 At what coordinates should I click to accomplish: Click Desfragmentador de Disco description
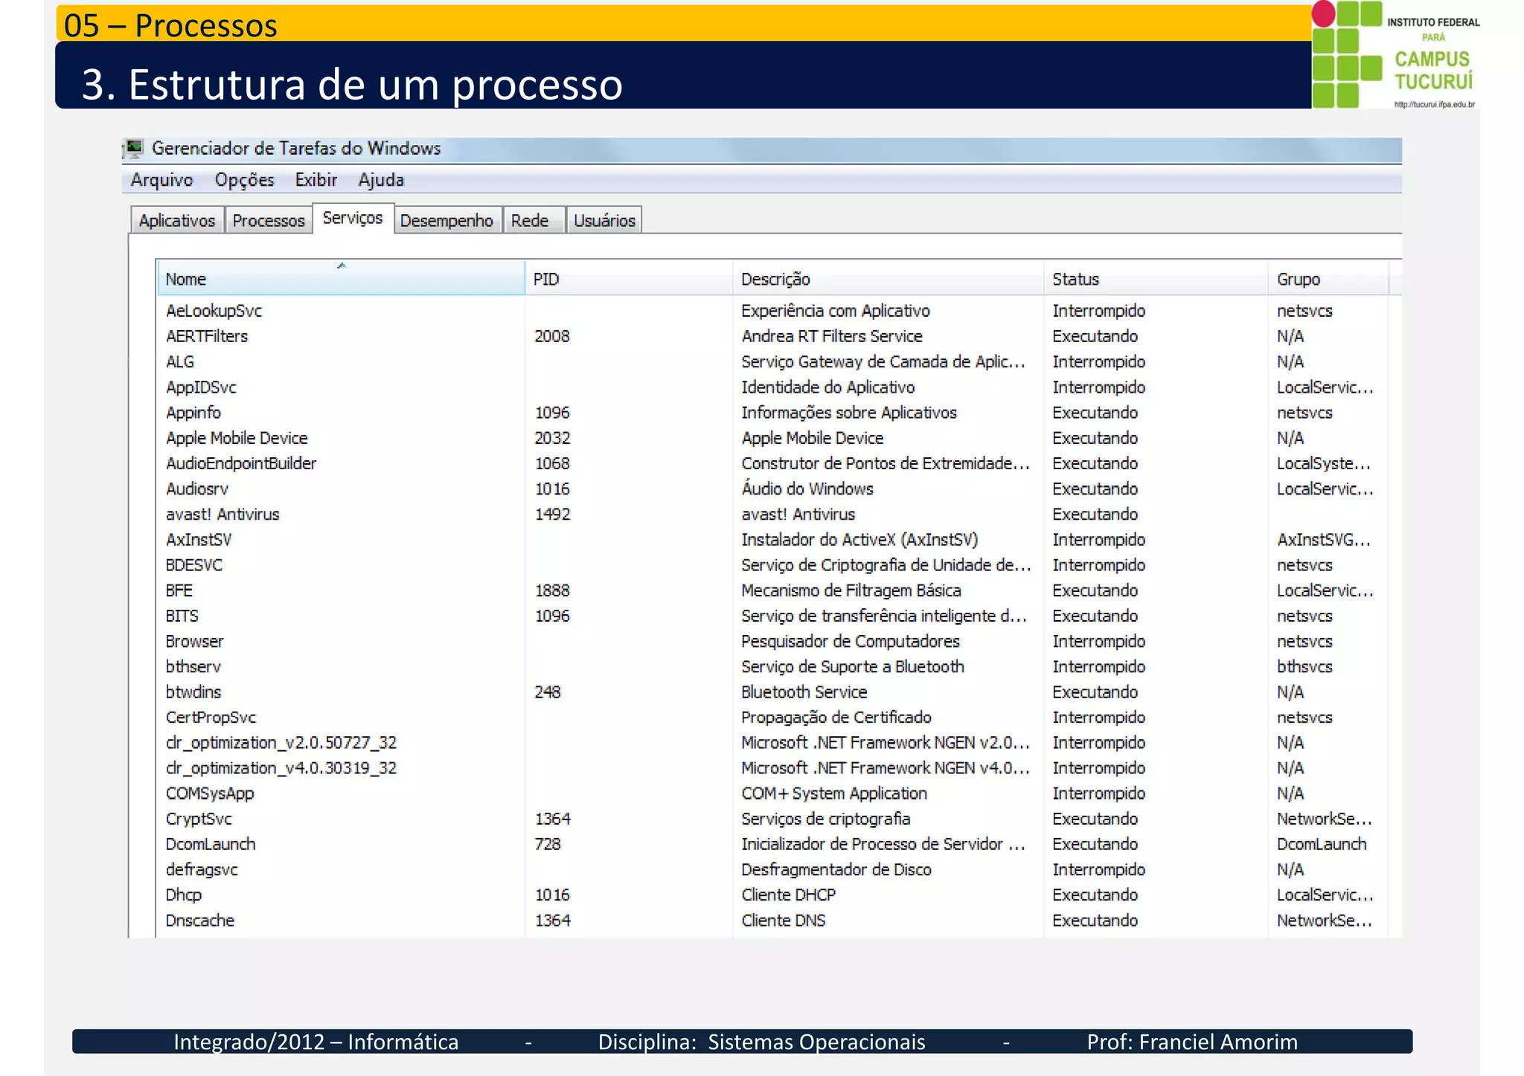(836, 869)
